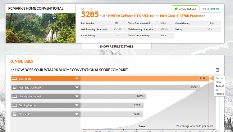Screen dimensions: 233x132
Task: Click the Run duration row
Action: point(103,23)
